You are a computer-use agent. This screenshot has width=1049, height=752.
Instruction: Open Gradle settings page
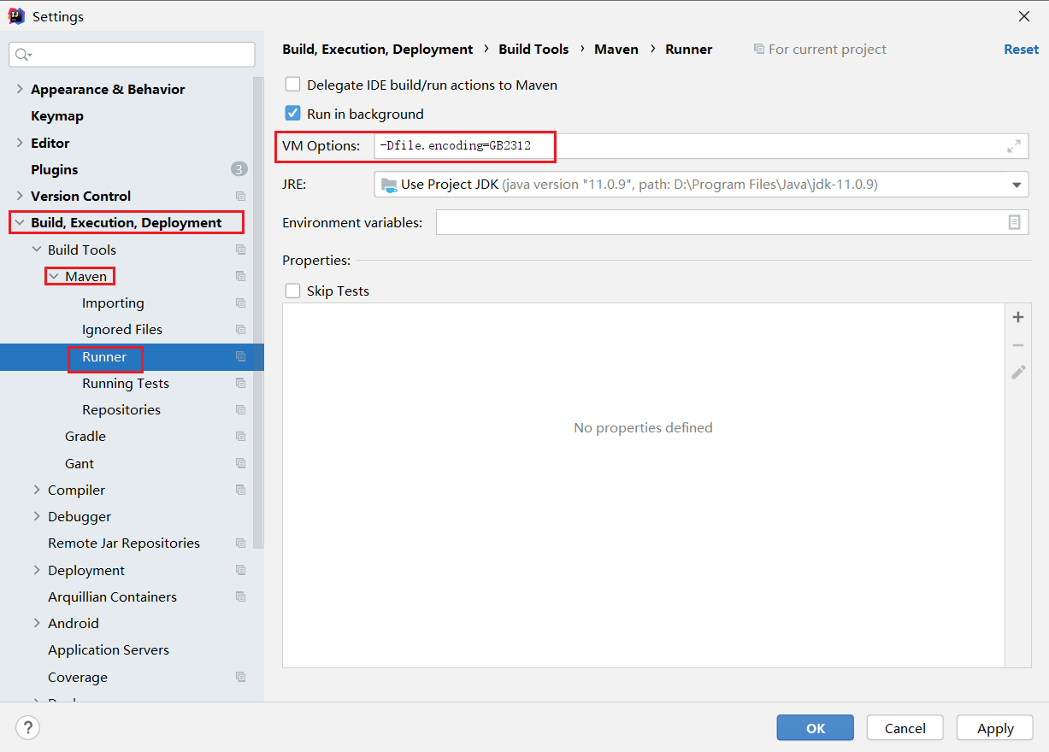tap(85, 436)
